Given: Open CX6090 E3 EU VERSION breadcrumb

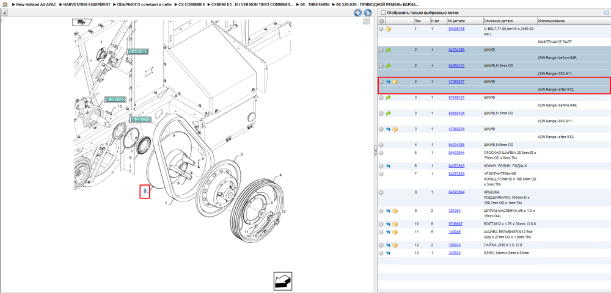Looking at the screenshot, I should tap(253, 4).
